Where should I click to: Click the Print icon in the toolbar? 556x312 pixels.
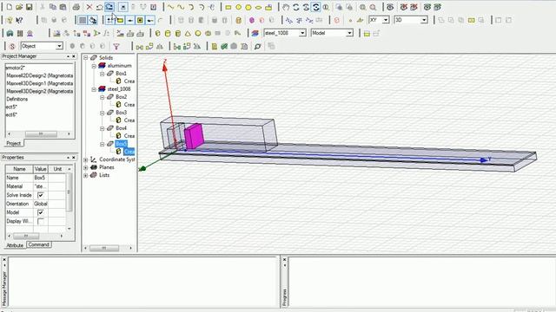pos(76,7)
